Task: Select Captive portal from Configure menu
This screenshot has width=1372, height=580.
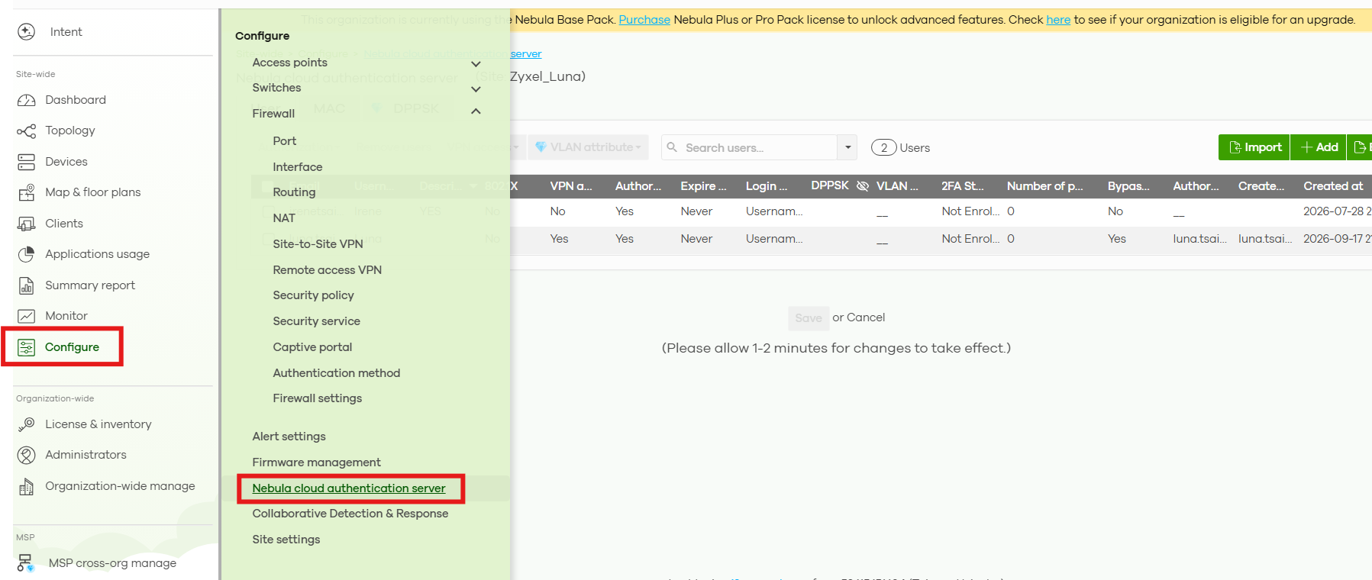Action: 312,347
